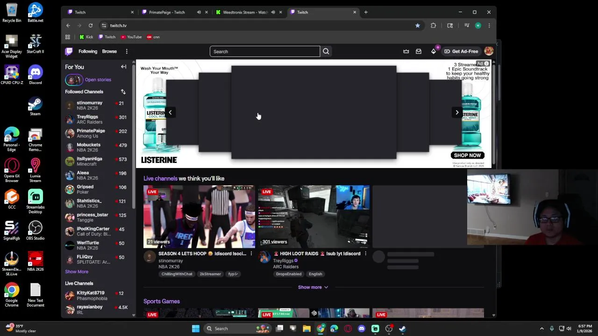Image resolution: width=598 pixels, height=336 pixels.
Task: Open Discord desktop shortcut
Action: [35, 75]
